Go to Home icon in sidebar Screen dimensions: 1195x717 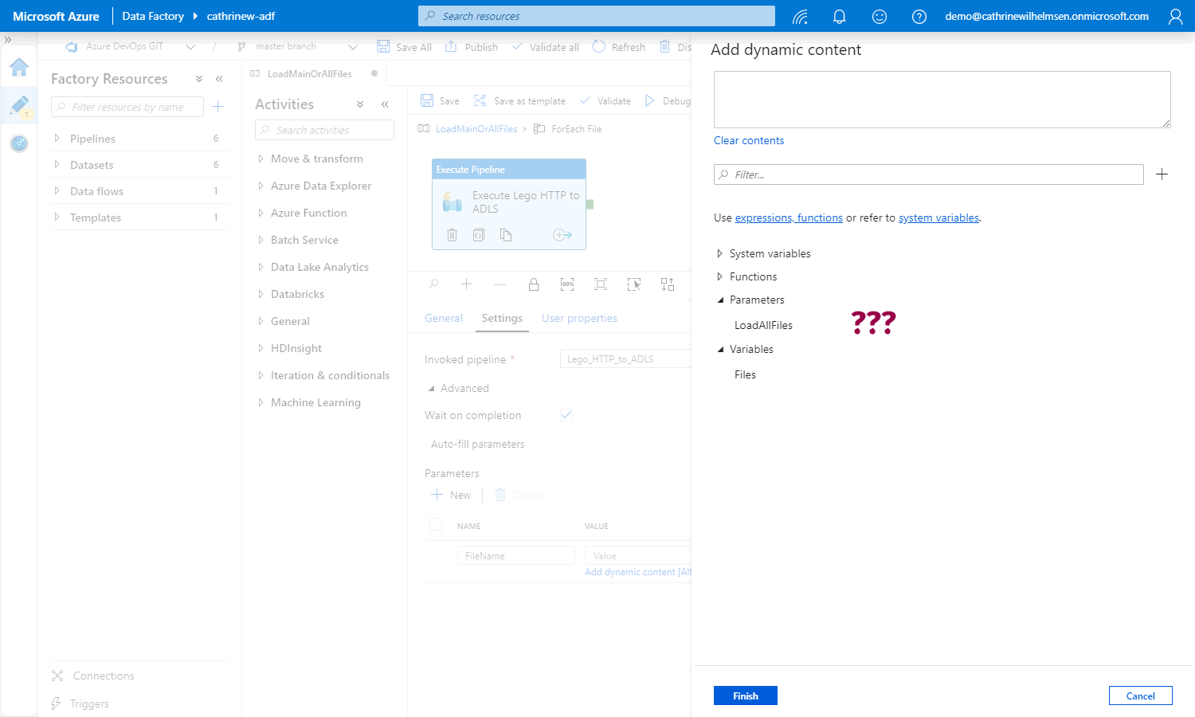click(x=19, y=67)
